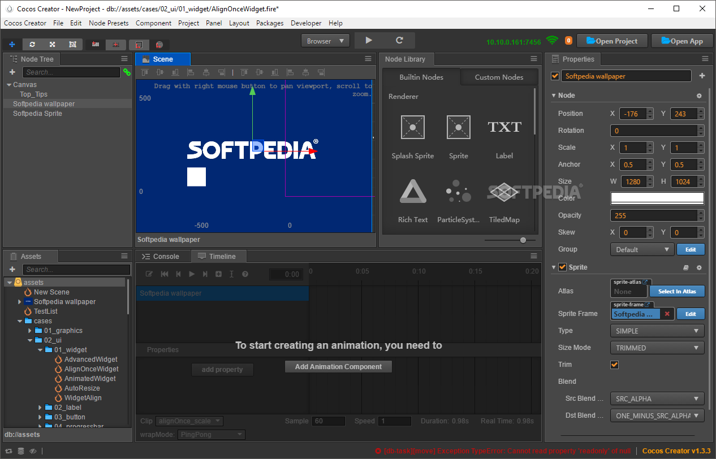Viewport: 716px width, 459px height.
Task: Click the Add Component plus in Properties
Action: point(702,76)
